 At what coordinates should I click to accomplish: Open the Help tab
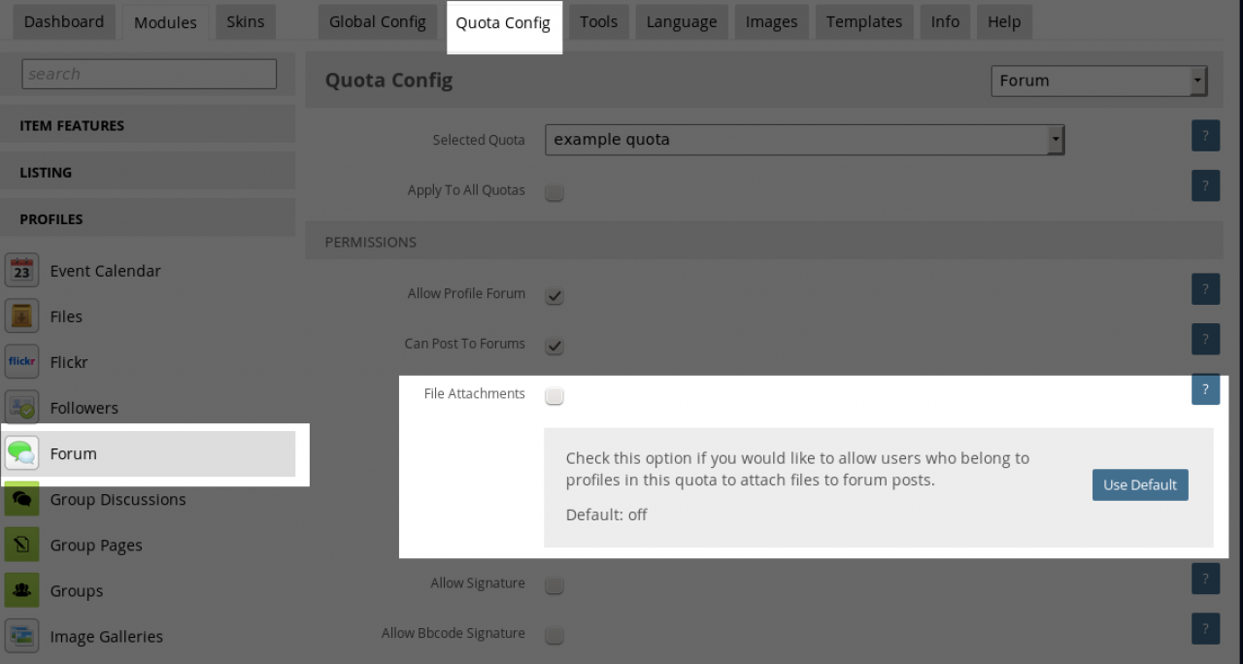pyautogui.click(x=1004, y=21)
